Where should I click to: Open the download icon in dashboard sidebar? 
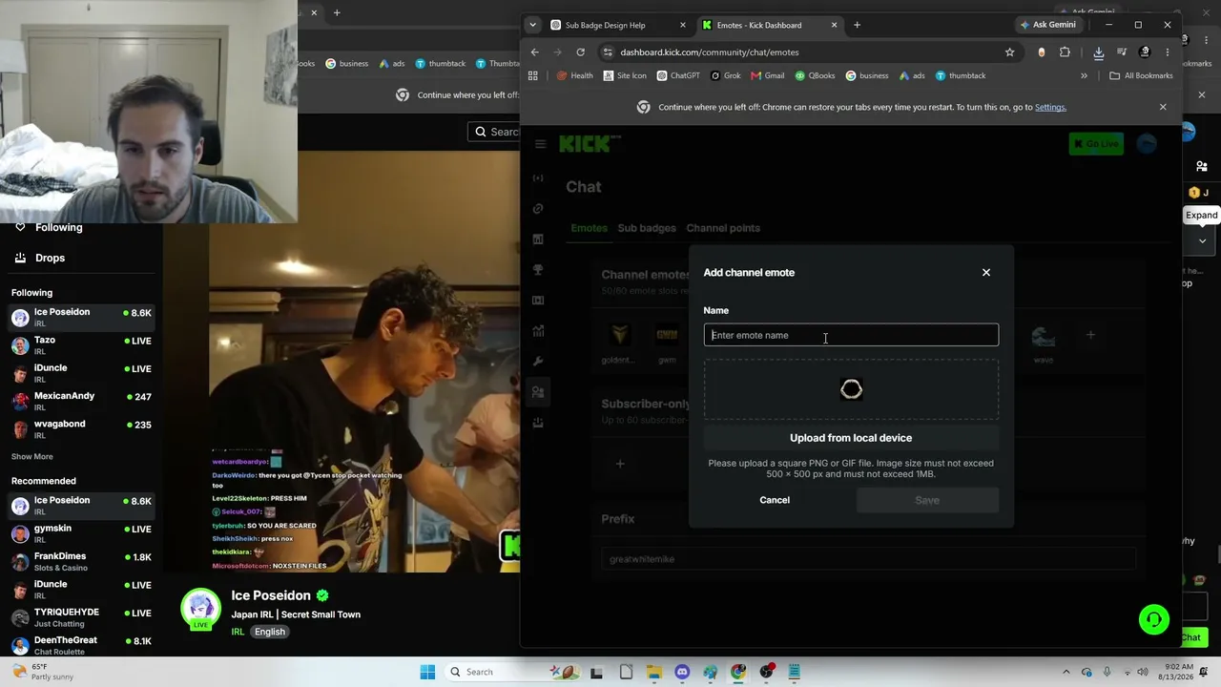(538, 423)
